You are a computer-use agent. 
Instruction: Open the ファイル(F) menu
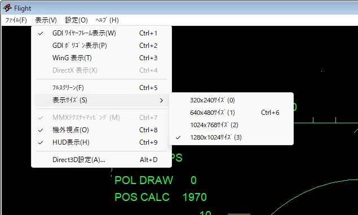16,20
